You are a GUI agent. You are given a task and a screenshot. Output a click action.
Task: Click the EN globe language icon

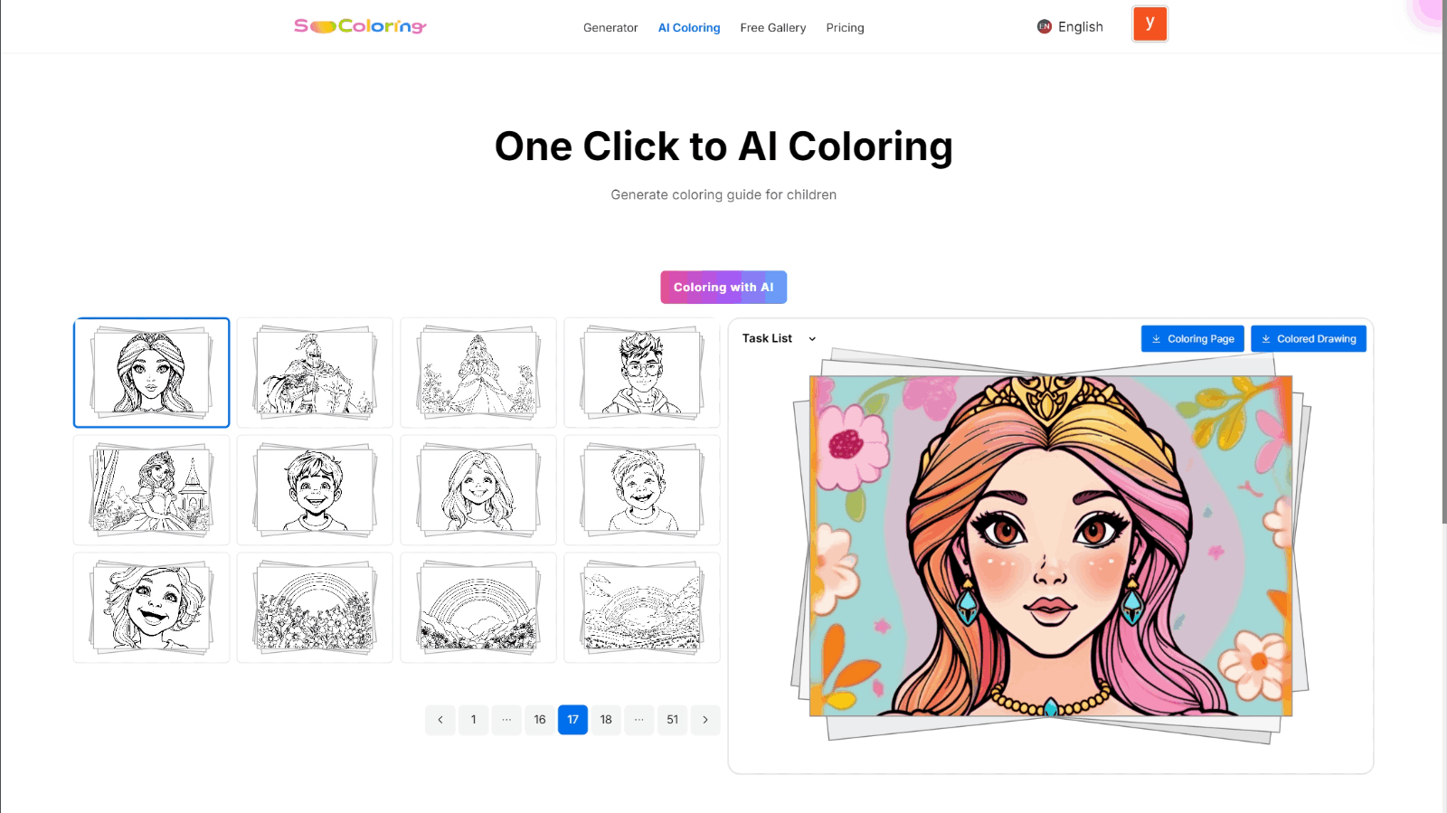1045,27
